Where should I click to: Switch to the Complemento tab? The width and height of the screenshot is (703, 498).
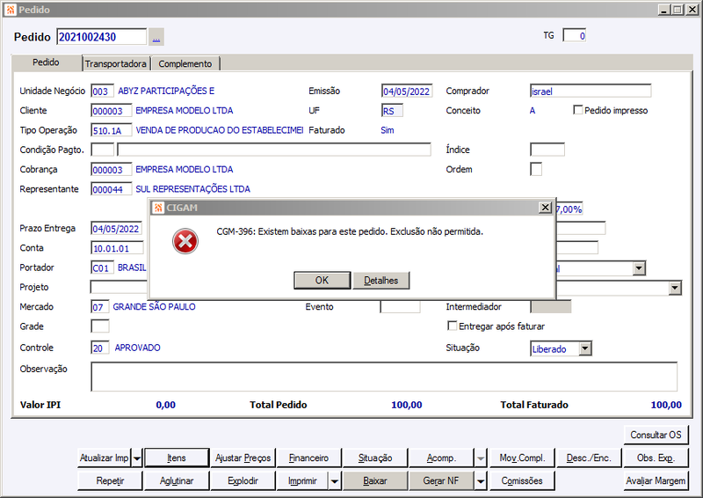pyautogui.click(x=185, y=63)
